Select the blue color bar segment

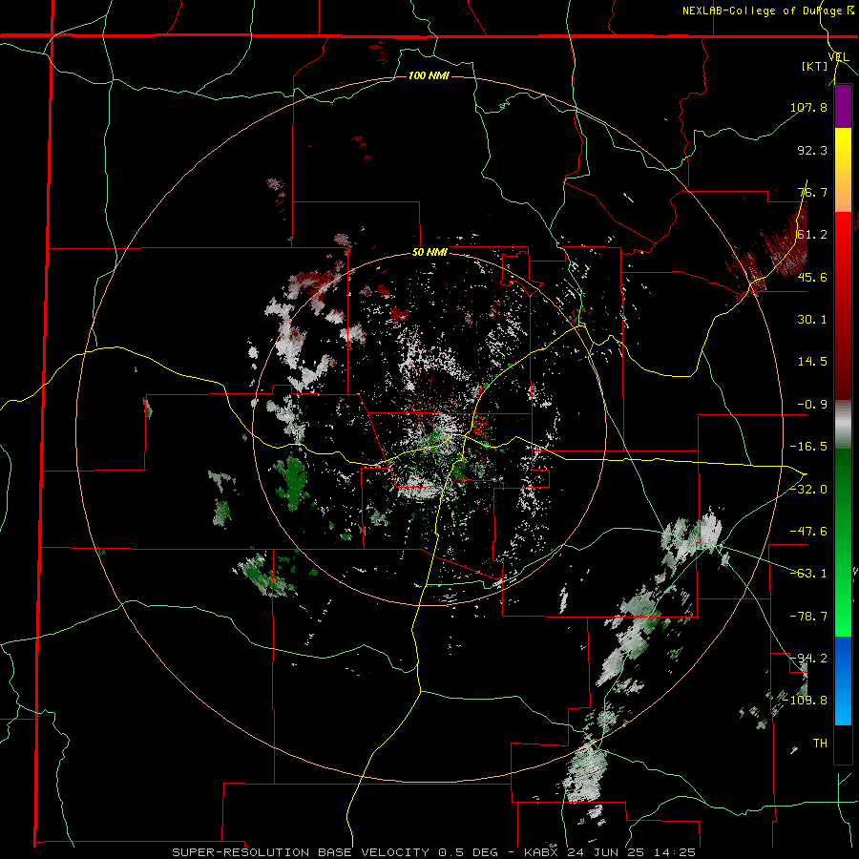843,681
